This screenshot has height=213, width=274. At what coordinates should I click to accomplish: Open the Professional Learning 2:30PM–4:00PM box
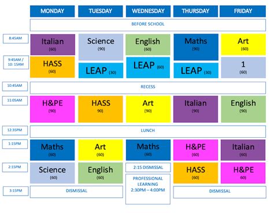[148, 189]
